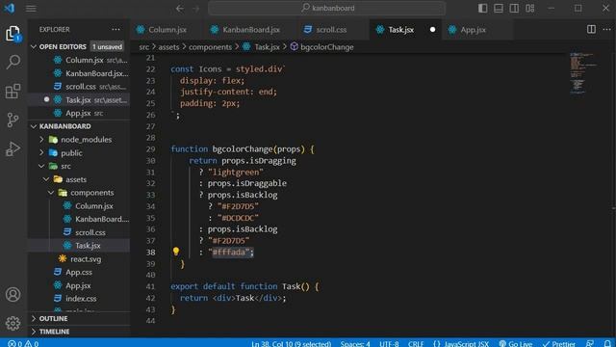This screenshot has height=347, width=616.
Task: Click the assets breadcrumb segment
Action: 168,47
